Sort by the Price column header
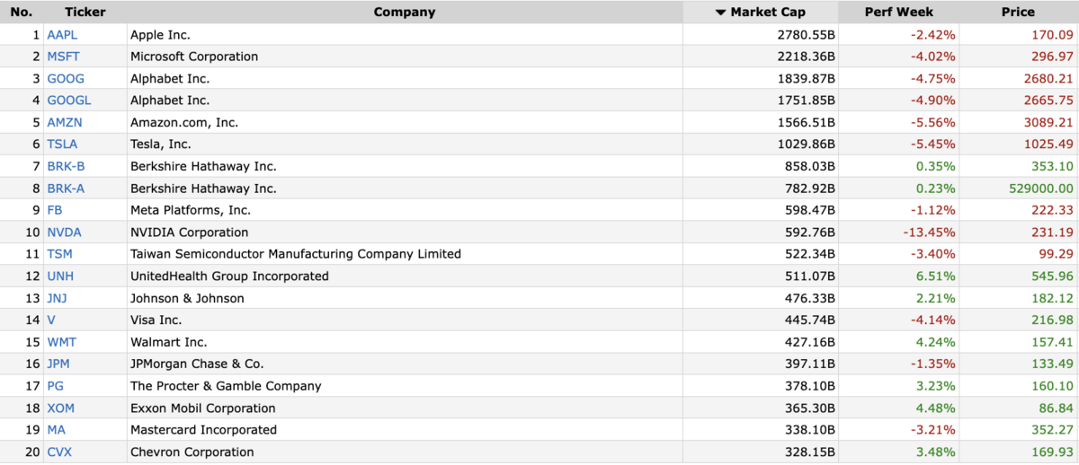Screen dimensions: 1079x465 (x=1019, y=12)
